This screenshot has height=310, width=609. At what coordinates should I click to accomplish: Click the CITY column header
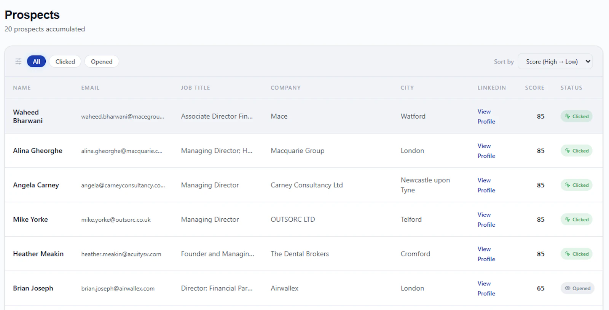tap(407, 87)
